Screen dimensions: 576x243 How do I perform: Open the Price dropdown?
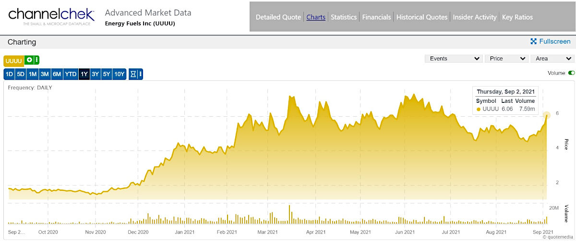[506, 58]
